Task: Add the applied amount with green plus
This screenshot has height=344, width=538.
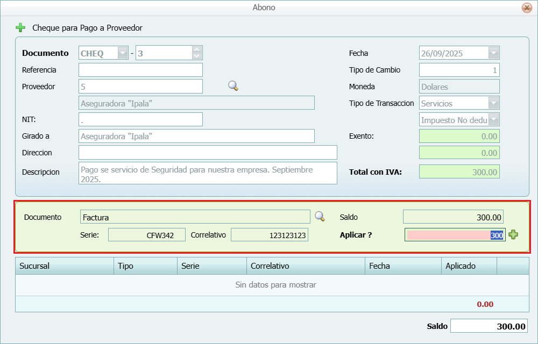Action: click(513, 235)
